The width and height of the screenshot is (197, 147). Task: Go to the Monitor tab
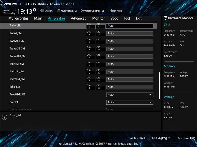click(99, 19)
